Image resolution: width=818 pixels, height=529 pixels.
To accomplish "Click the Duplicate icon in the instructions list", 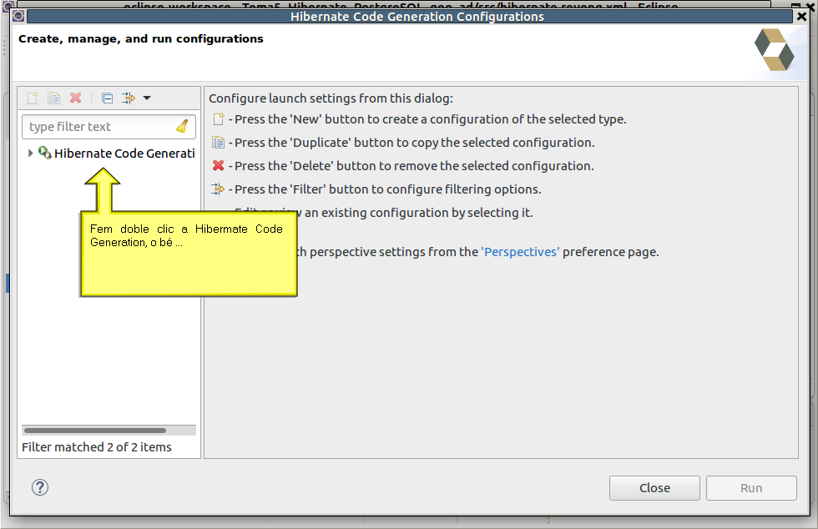I will pos(218,143).
